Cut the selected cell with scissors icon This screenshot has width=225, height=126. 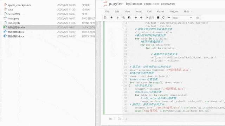118,17
